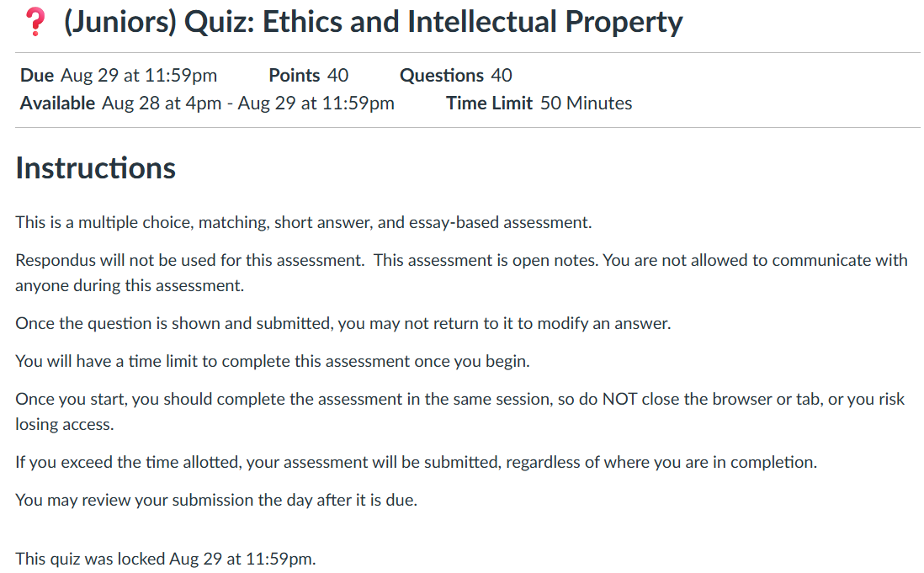Click the red question mark quiz icon
The width and height of the screenshot is (924, 573).
click(x=35, y=23)
